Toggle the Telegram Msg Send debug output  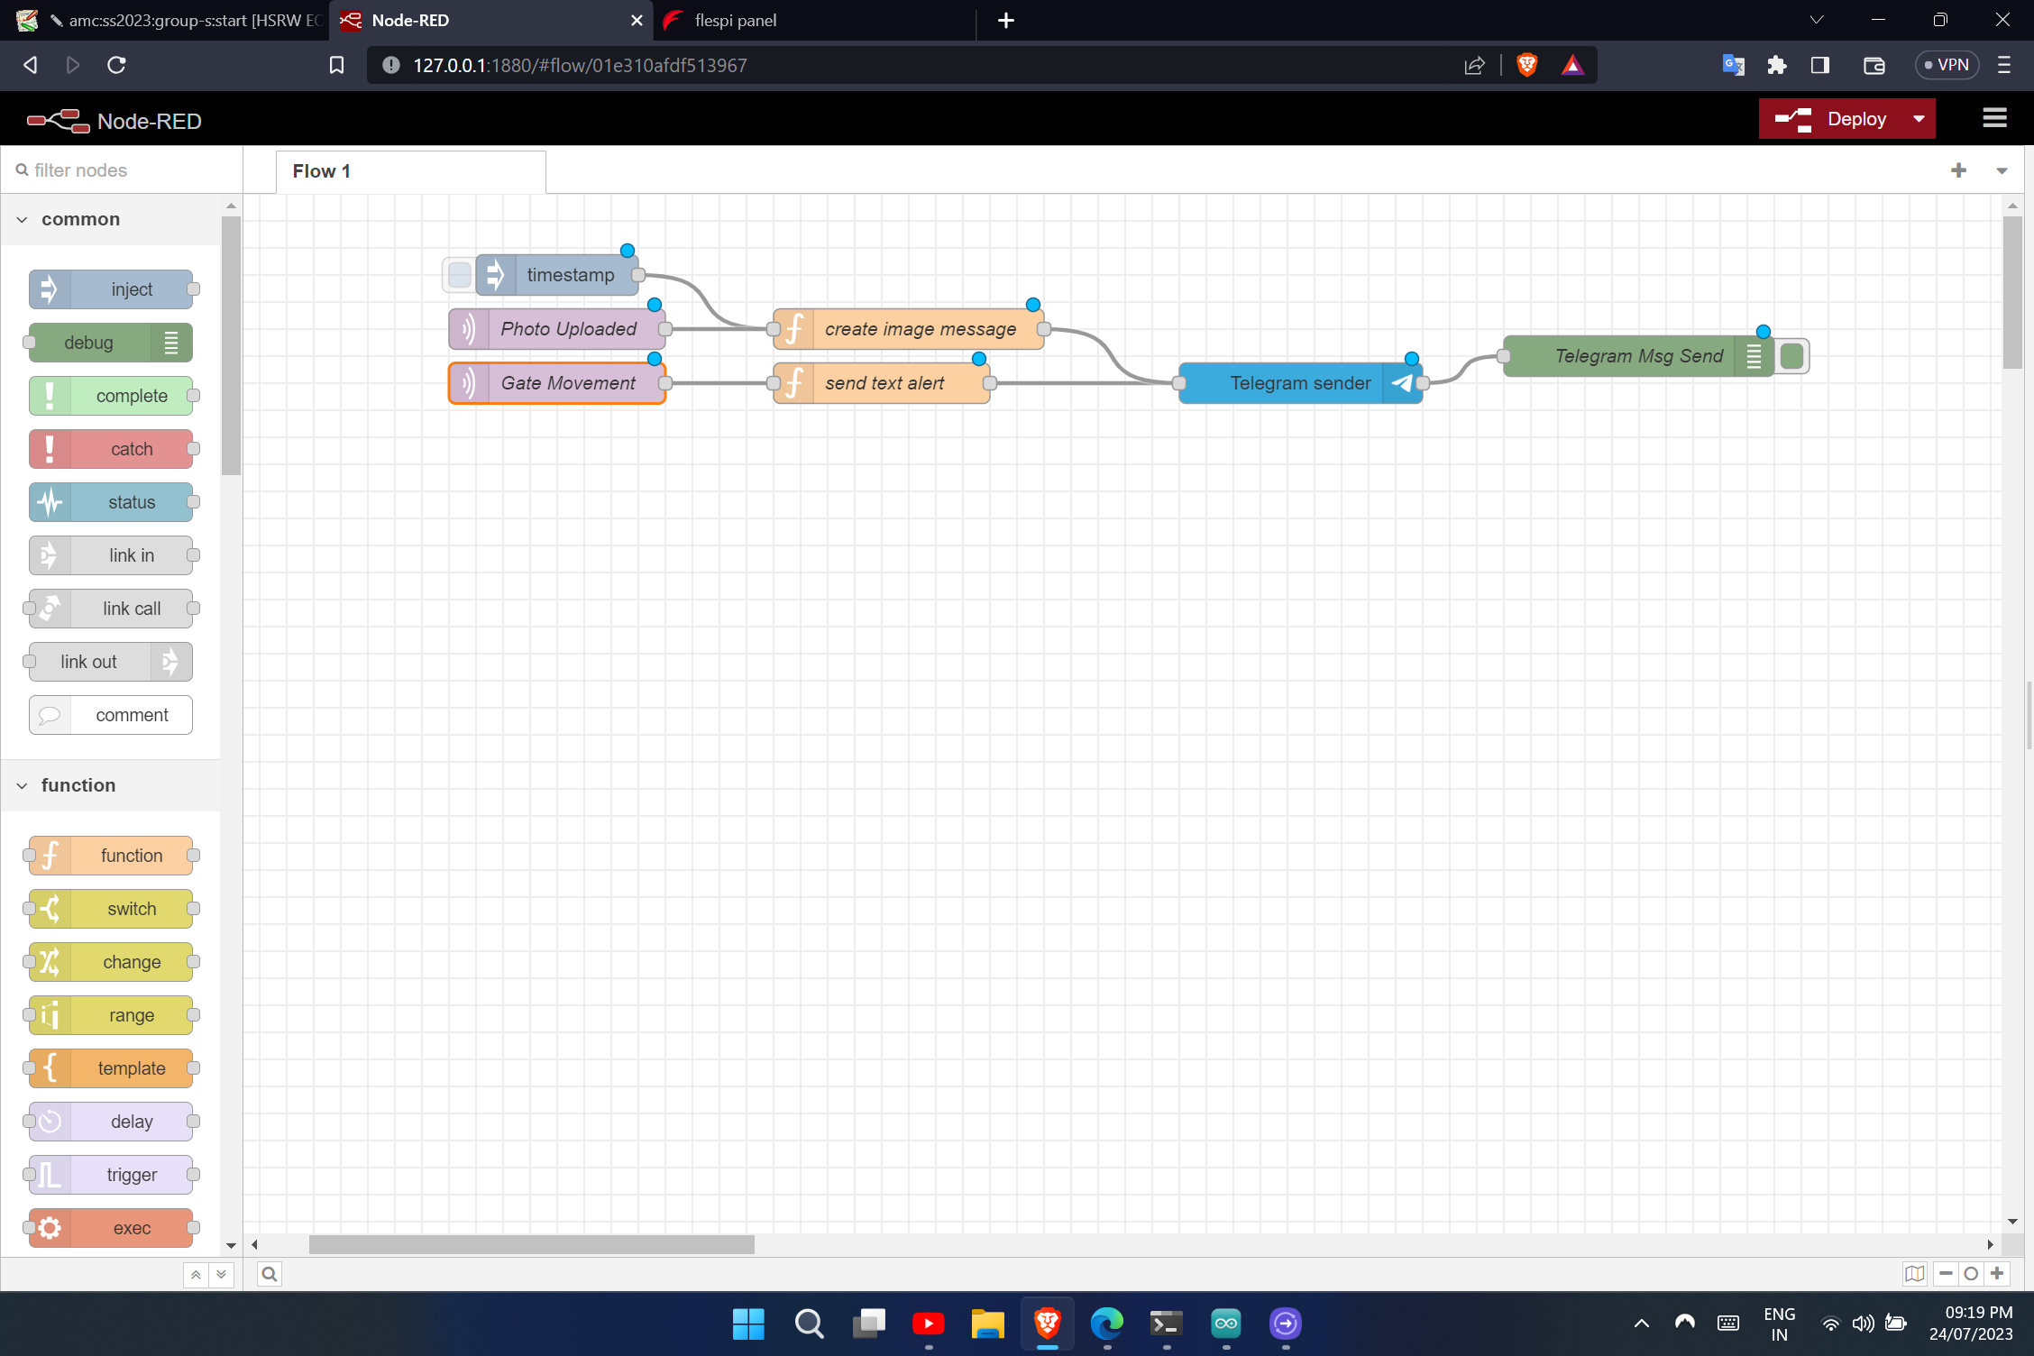click(x=1792, y=356)
